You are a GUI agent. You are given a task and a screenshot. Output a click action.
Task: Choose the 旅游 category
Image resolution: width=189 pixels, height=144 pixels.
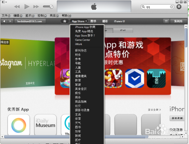78,85
